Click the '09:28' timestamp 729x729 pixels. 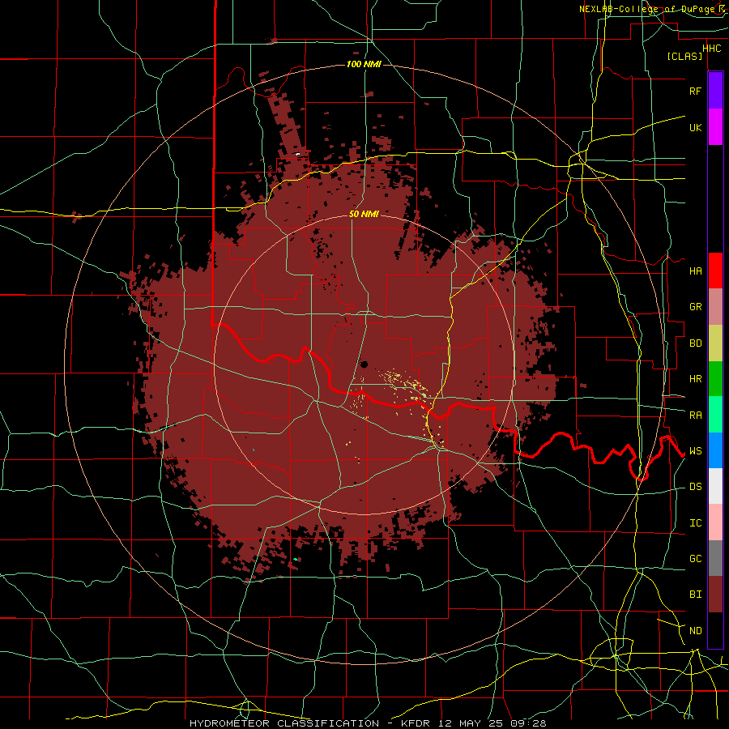click(529, 723)
